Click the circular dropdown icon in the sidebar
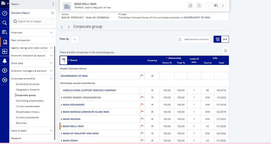271x144 pixels. click(4, 80)
